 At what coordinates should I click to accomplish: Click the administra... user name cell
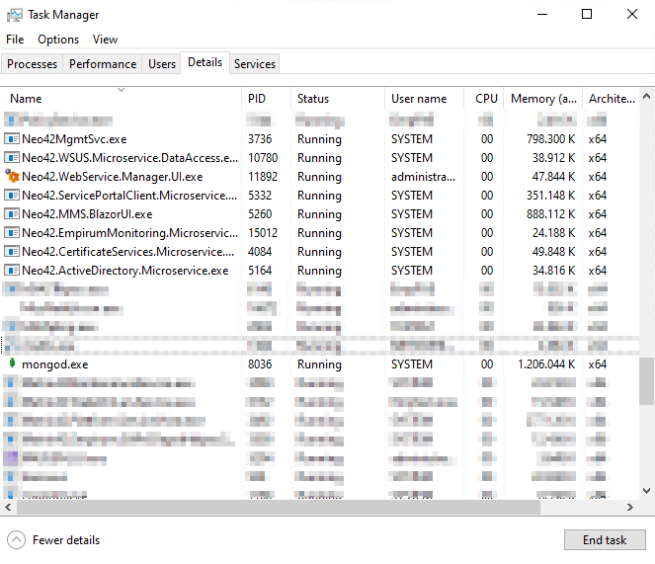[x=423, y=177]
